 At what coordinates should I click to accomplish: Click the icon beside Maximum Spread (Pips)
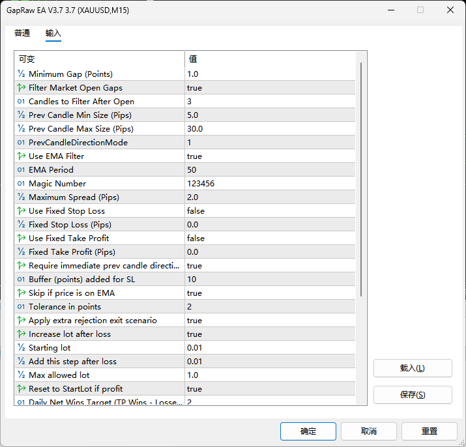[x=22, y=197]
